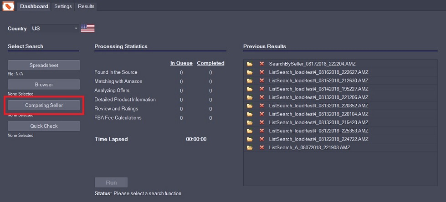Delete ListSearch_A_08072018_221908.AMZ result
The height and width of the screenshot is (202, 446).
(262, 147)
